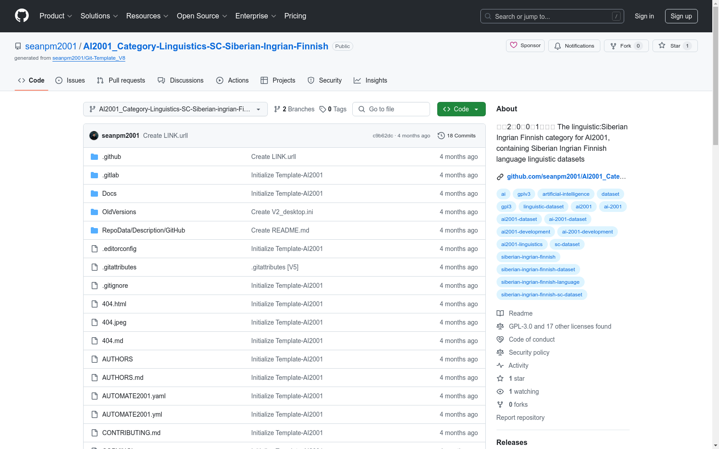Select the gplv3 topic tag
The height and width of the screenshot is (449, 719).
524,194
